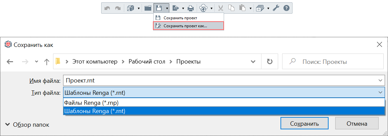Screen dimensions: 388x136
Task: Expand the cloud sync dropdown arrow
Action: 212,8
